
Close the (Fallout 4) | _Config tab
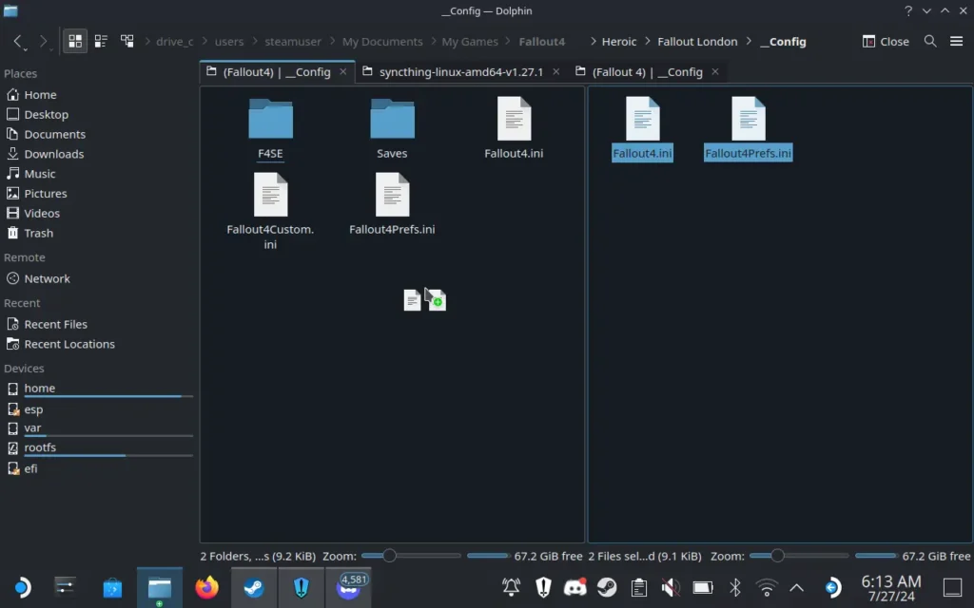click(x=715, y=72)
